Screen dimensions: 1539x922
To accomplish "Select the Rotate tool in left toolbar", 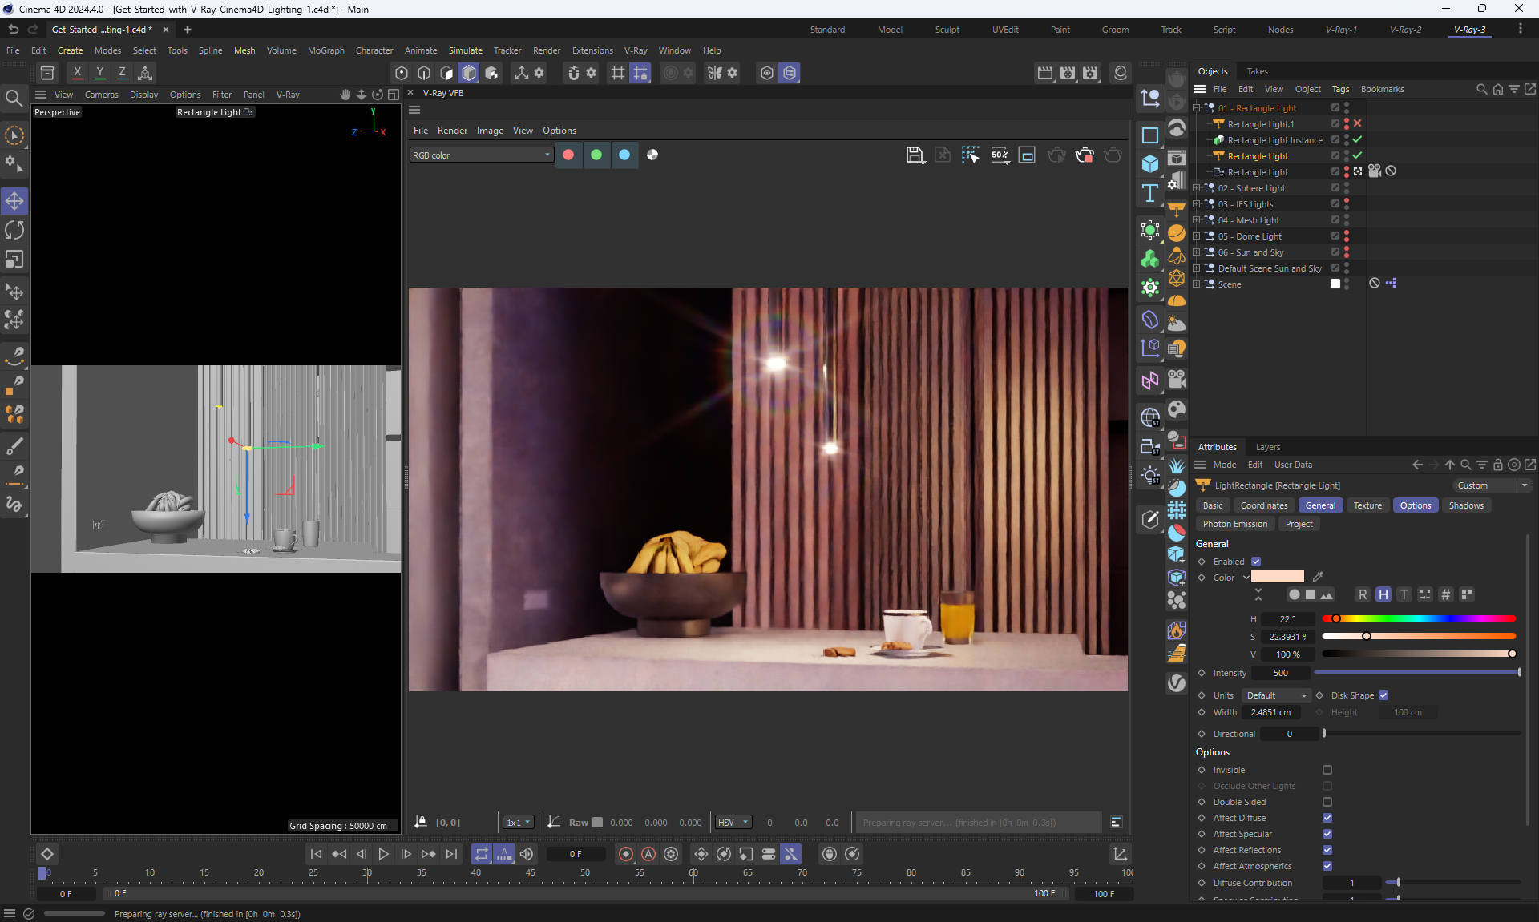I will tap(14, 230).
